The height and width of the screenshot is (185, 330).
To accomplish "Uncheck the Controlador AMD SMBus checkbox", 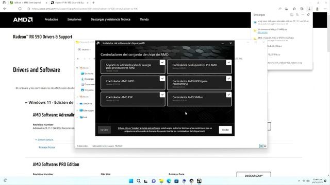I will click(x=229, y=95).
